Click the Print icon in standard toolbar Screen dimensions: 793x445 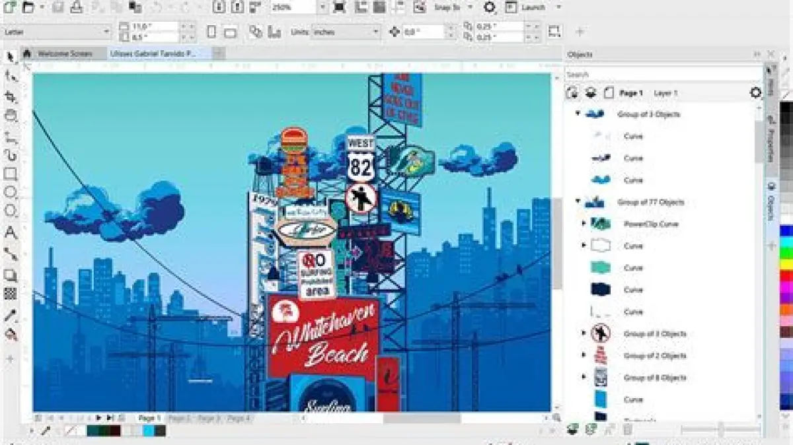click(77, 7)
